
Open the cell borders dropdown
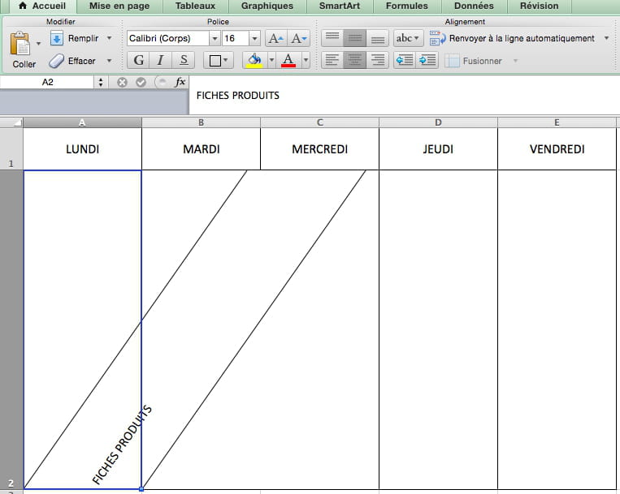[x=219, y=60]
